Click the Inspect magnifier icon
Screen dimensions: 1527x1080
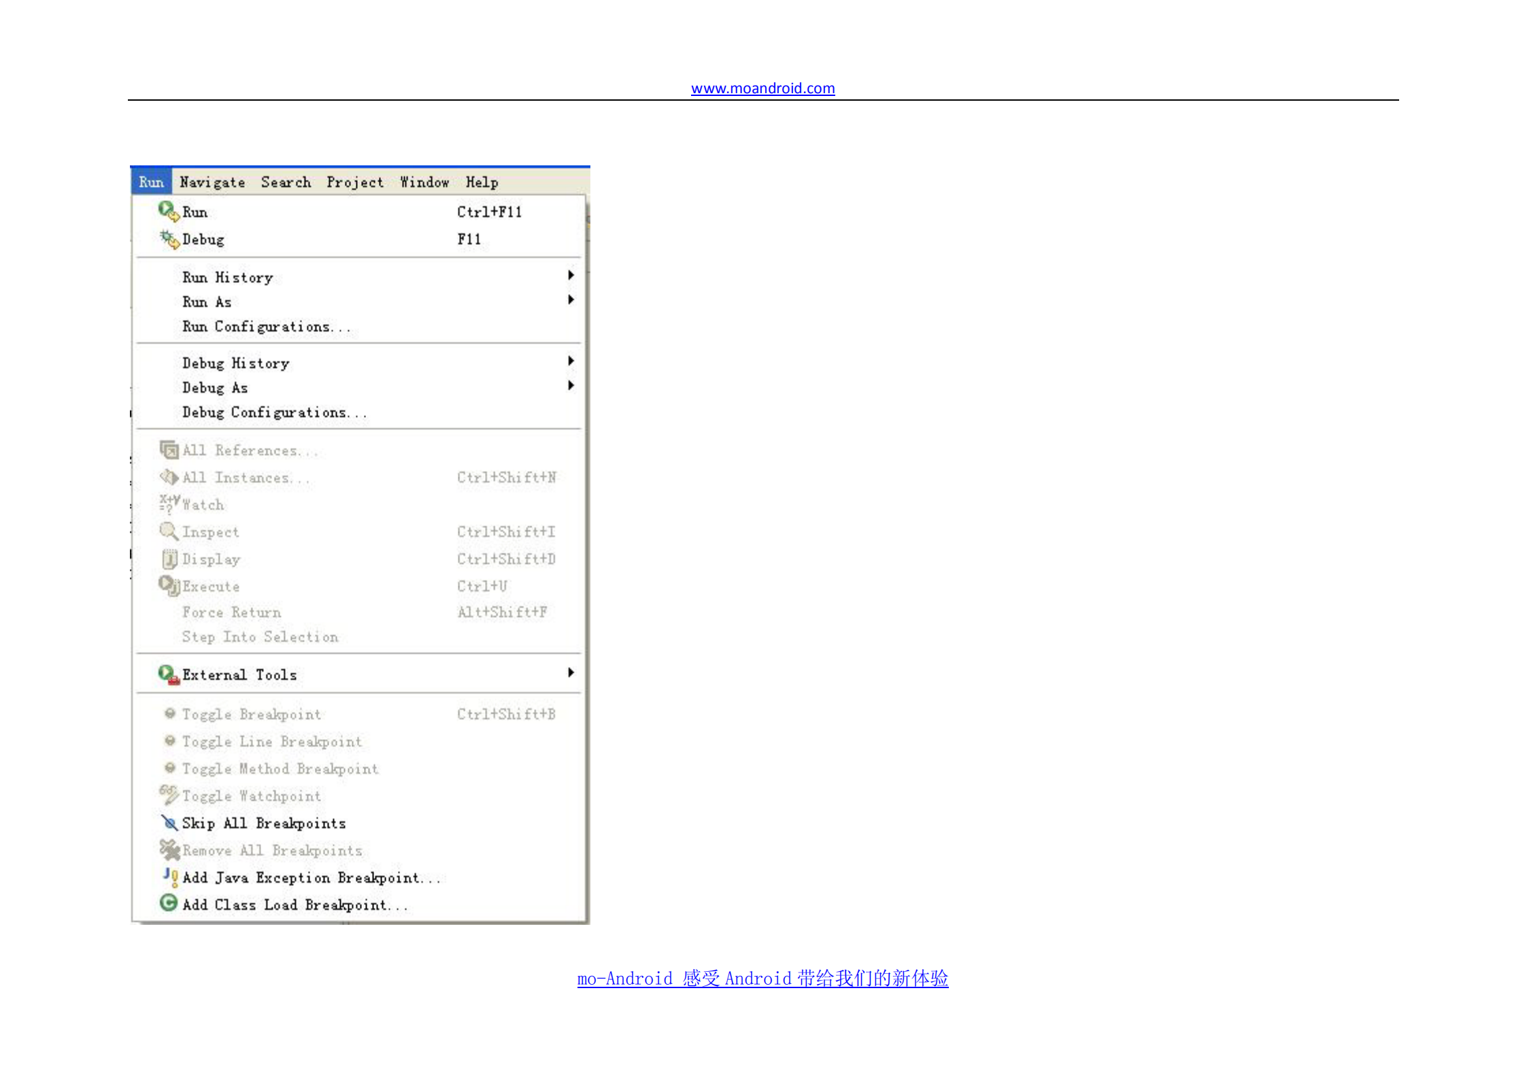coord(168,531)
